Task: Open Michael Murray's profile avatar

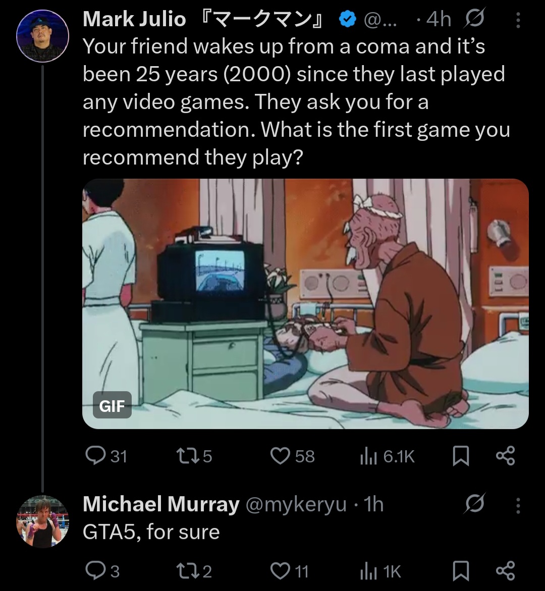Action: coord(42,521)
